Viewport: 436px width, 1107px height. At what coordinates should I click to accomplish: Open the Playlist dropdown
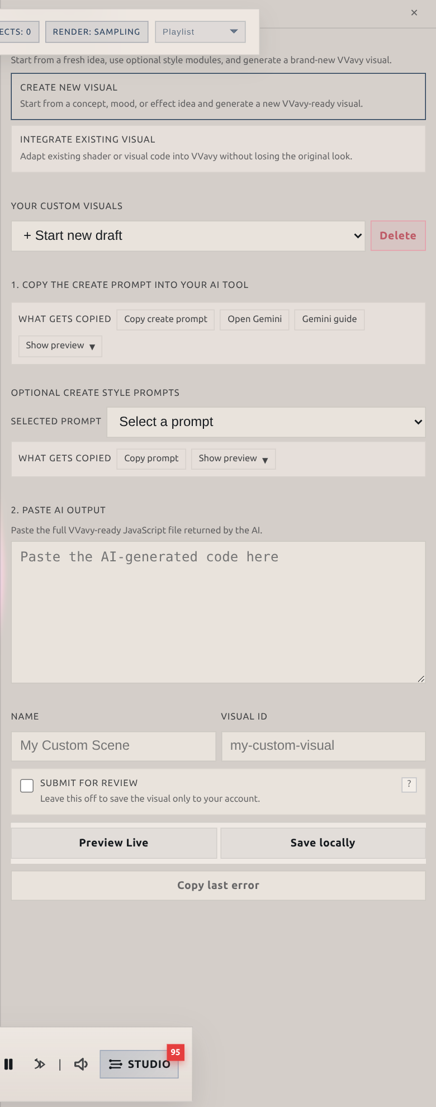point(200,32)
